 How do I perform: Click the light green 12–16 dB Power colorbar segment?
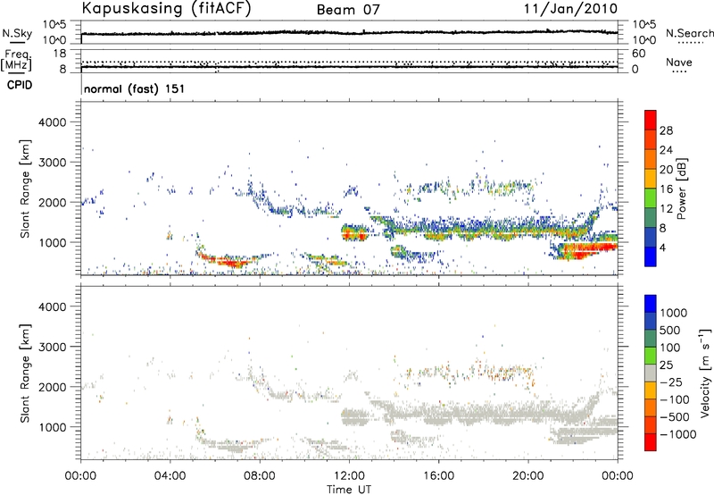pyautogui.click(x=651, y=198)
